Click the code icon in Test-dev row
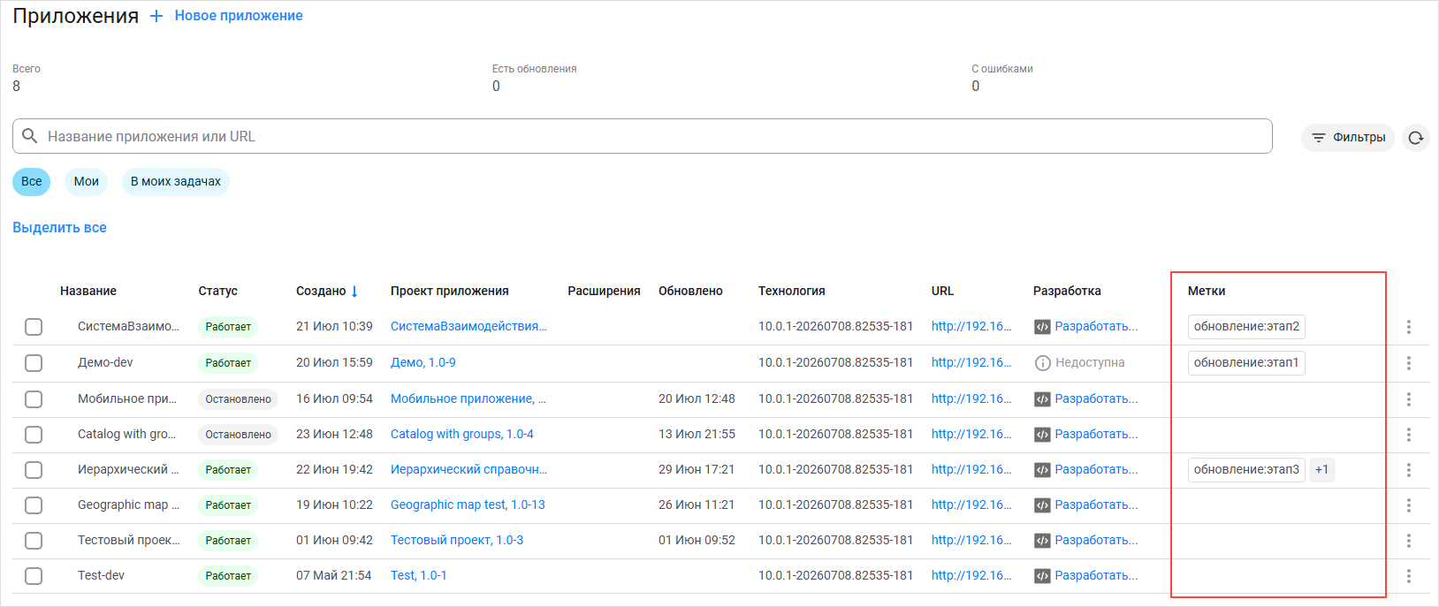Screen dimensions: 1439x607 [x=1042, y=576]
